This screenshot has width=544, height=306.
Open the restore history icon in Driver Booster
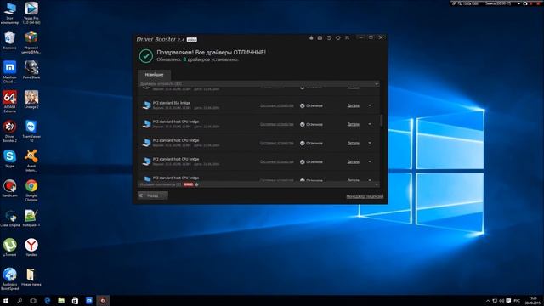pyautogui.click(x=329, y=37)
